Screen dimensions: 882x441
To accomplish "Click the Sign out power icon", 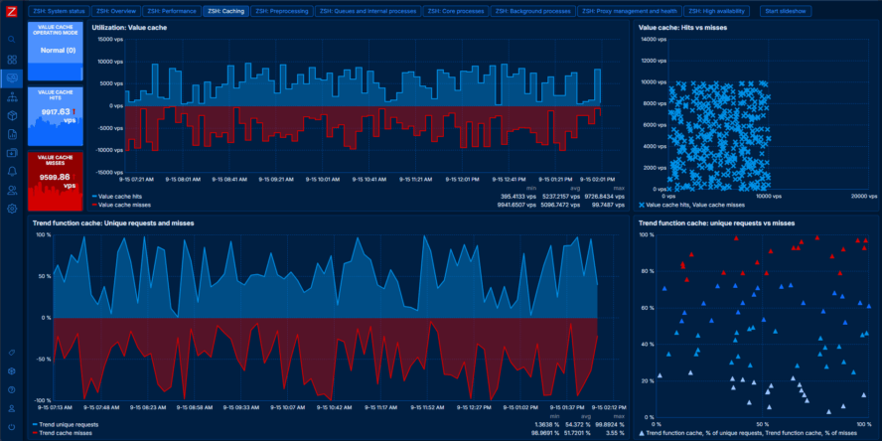I will tap(12, 427).
